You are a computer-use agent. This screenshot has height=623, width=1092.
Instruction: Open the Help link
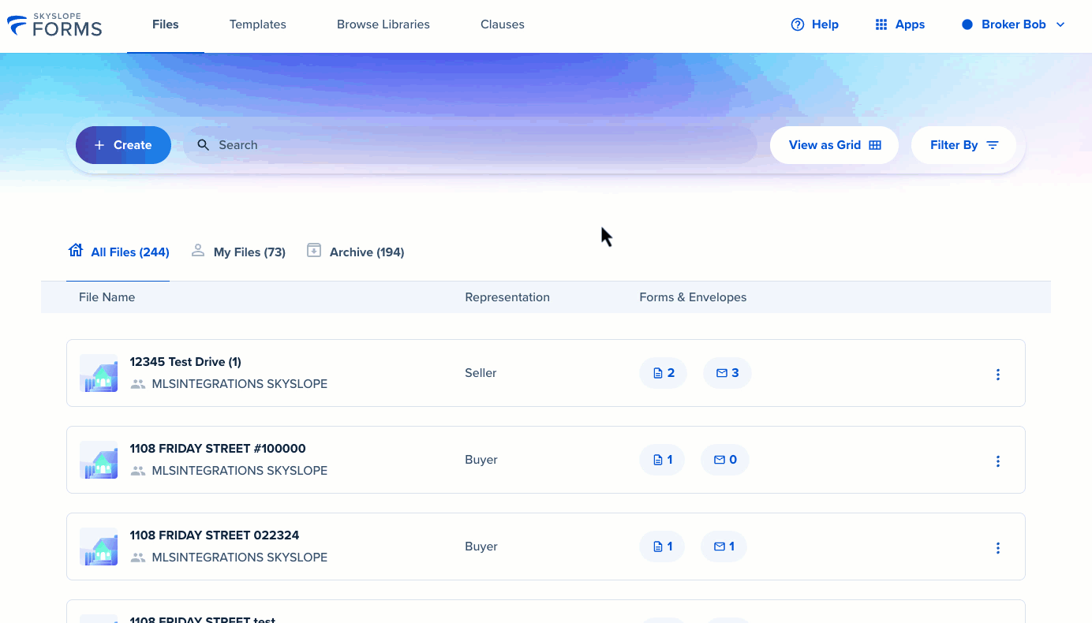[x=815, y=24]
